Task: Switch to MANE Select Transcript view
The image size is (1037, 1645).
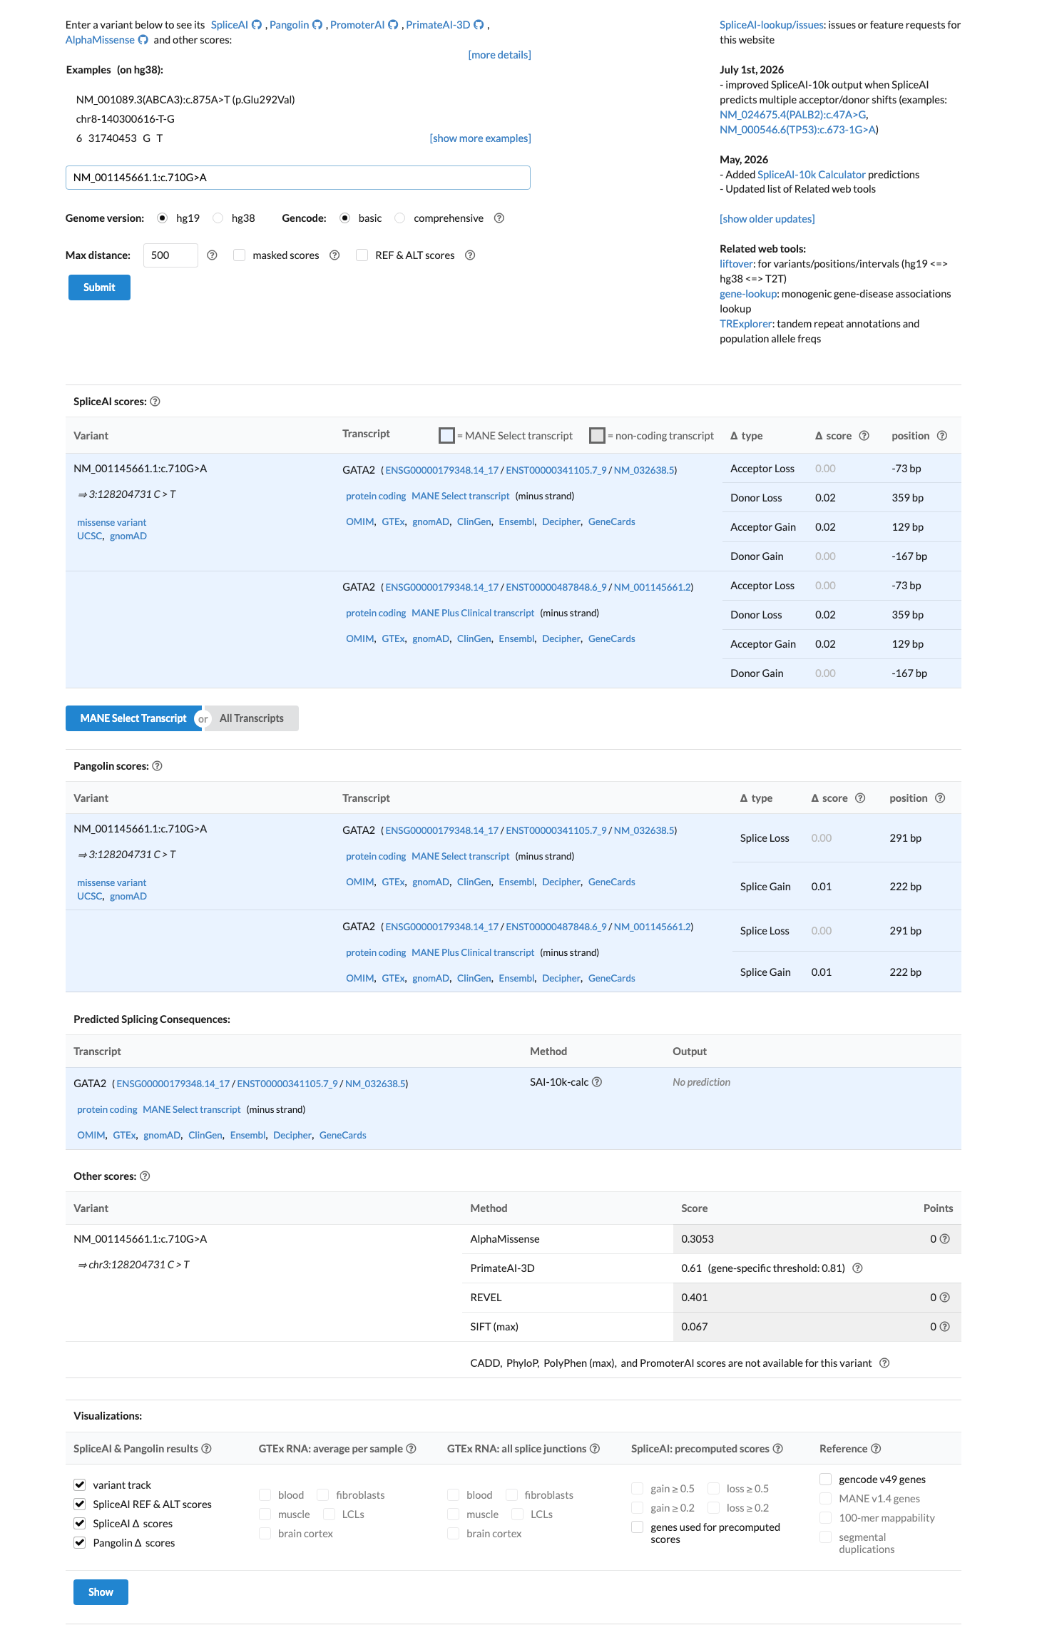Action: pos(133,718)
